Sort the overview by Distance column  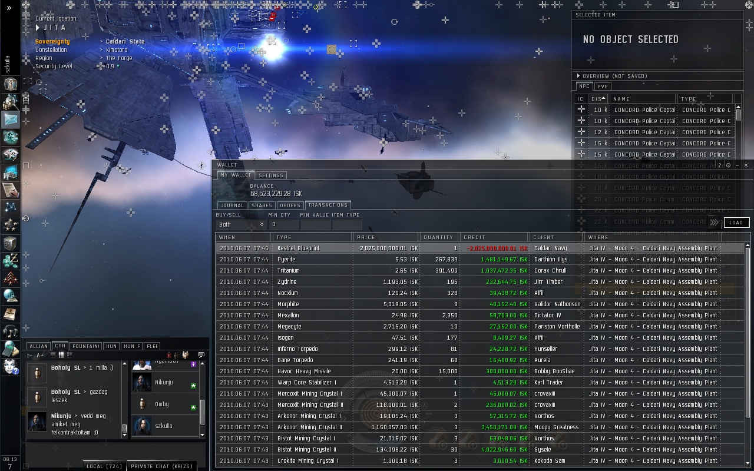[598, 99]
